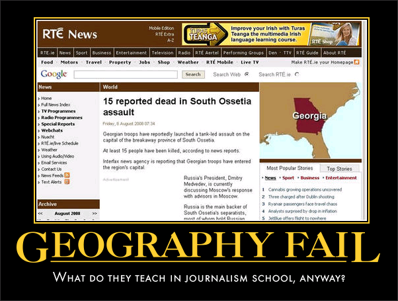Screen dimensions: 398x301
Task: Click the Search button
Action: (193, 75)
